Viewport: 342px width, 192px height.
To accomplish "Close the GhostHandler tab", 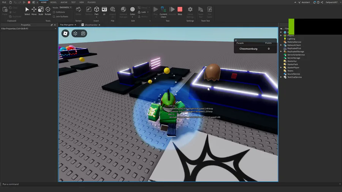I will click(x=100, y=25).
